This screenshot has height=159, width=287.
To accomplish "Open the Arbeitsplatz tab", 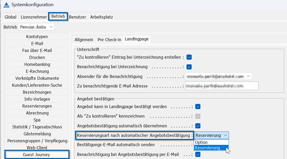I will coord(101,17).
